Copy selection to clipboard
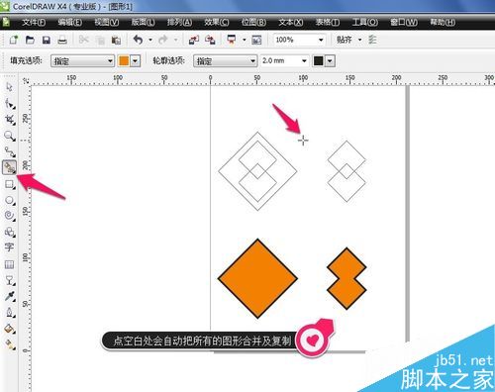The height and width of the screenshot is (392, 495). [x=100, y=40]
